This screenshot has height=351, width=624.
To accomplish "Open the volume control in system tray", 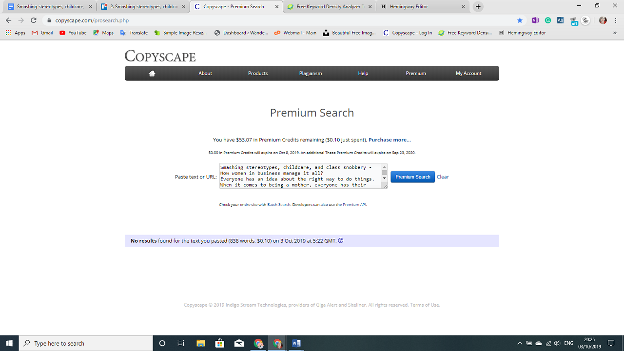I will click(557, 343).
